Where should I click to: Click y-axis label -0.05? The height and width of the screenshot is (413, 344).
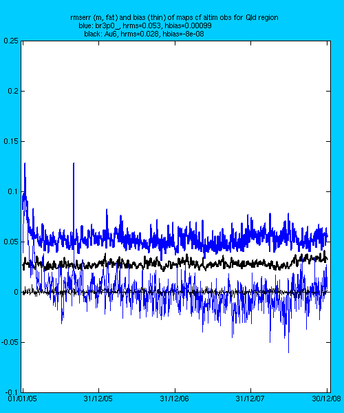(10, 342)
